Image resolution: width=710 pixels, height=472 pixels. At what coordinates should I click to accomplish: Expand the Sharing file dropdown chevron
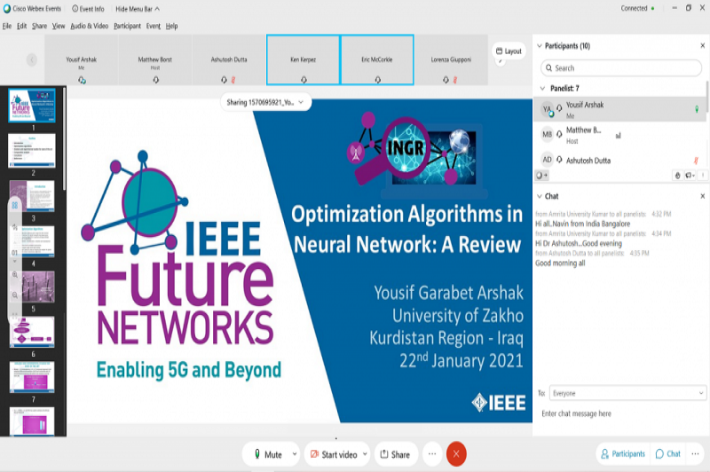pyautogui.click(x=302, y=103)
